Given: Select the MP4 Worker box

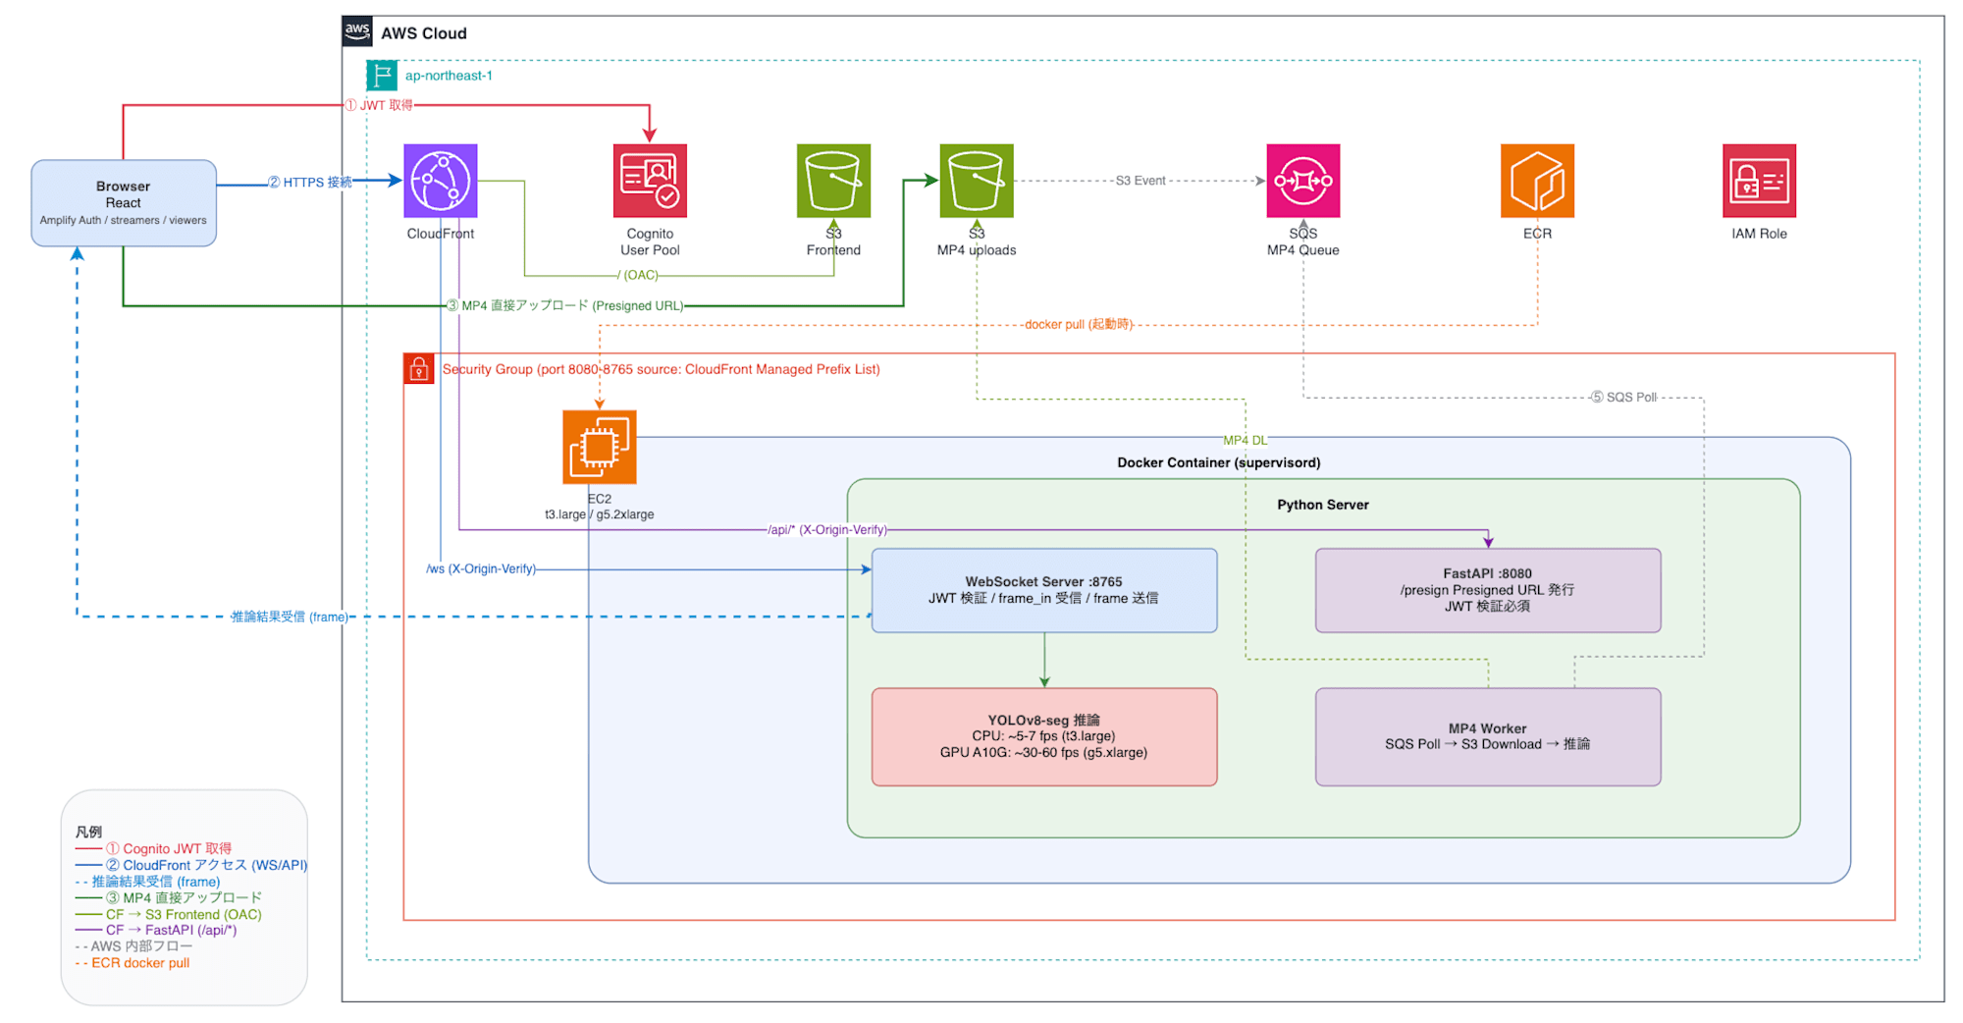Looking at the screenshot, I should pos(1488,736).
